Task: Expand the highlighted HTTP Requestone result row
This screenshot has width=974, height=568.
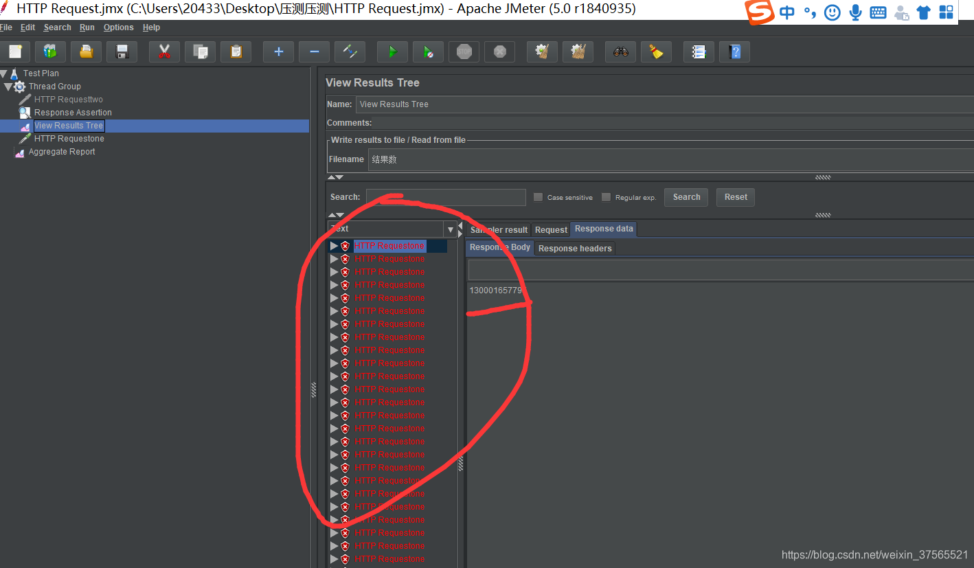Action: pyautogui.click(x=334, y=246)
